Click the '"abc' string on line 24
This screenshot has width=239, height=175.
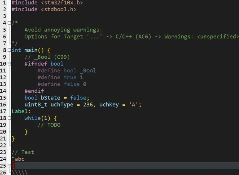tap(18, 159)
